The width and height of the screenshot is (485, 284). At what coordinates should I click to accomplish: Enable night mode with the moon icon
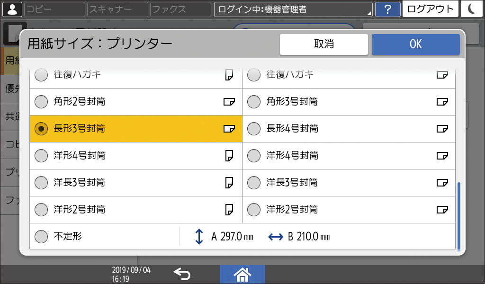[x=472, y=9]
